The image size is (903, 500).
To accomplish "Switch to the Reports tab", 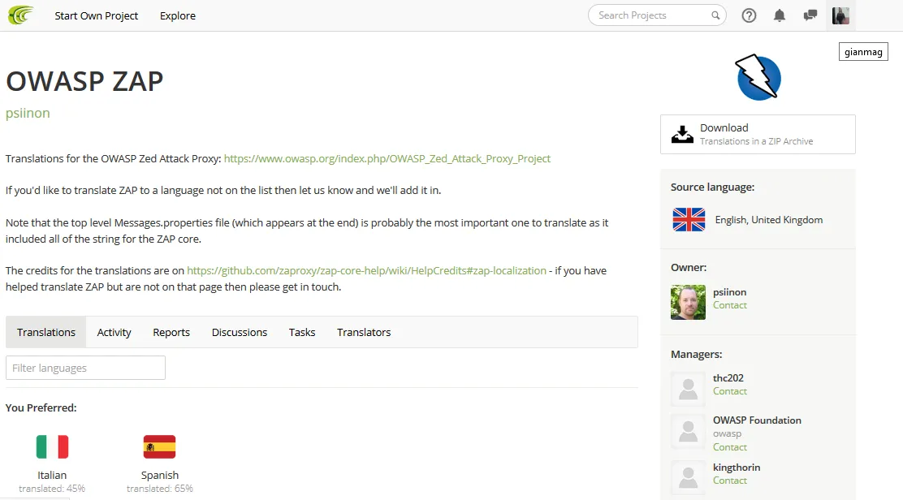I will (x=171, y=332).
